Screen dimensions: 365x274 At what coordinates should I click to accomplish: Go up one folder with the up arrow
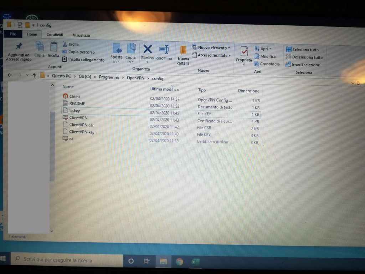(34, 75)
